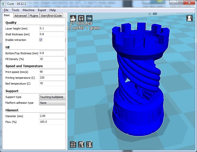Viewport: 197px width, 152px height.
Task: Click the Filament section heading
Action: pos(12,110)
